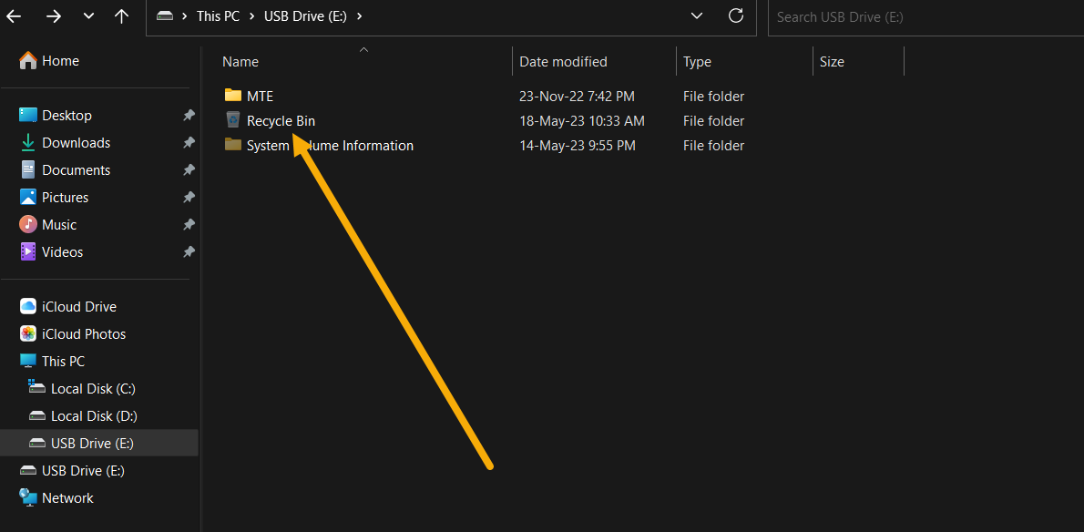The width and height of the screenshot is (1084, 532).
Task: Unpin Downloads from Quick access
Action: [189, 142]
